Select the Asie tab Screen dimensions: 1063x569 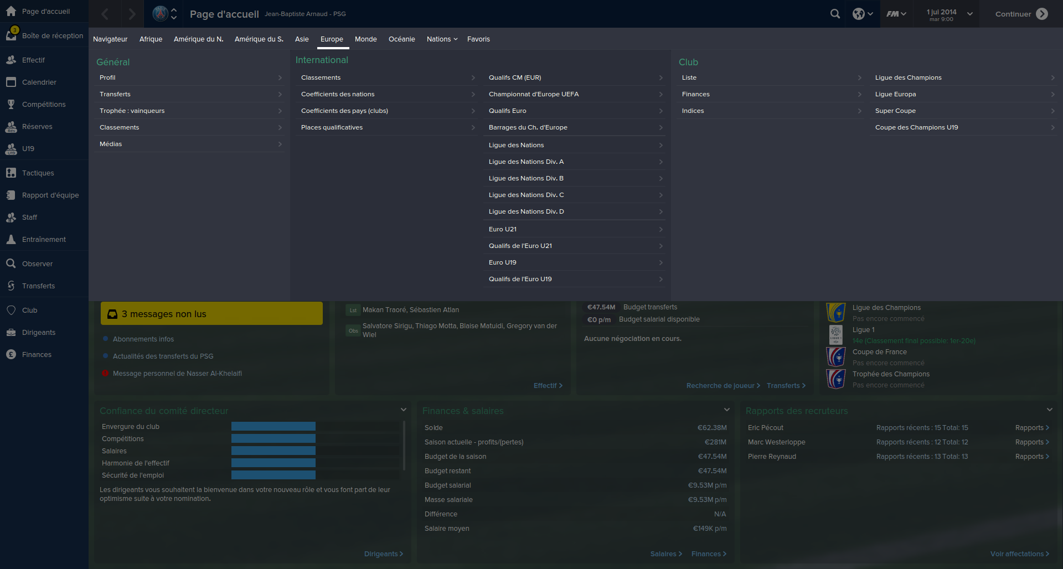tap(302, 39)
